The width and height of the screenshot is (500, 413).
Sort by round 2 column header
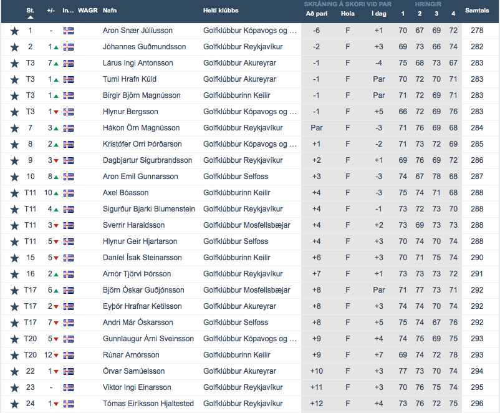[420, 14]
